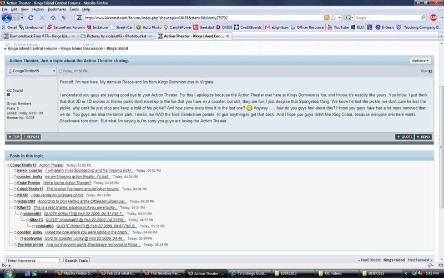Switch to Pictures by violakat03 Photobucket tab
This screenshot has width=444, height=278.
tap(117, 36)
